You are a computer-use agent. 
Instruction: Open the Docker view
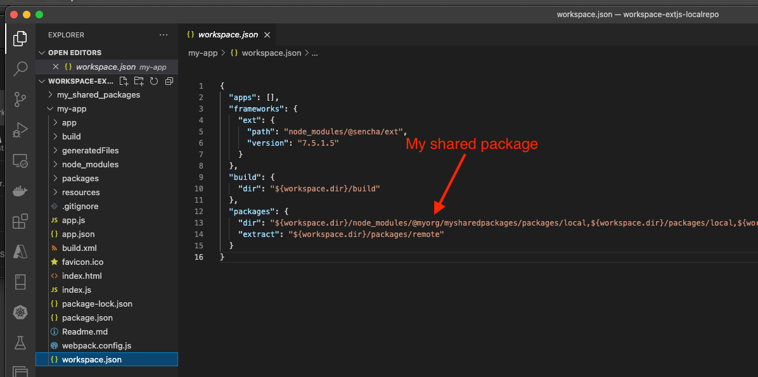coord(20,191)
